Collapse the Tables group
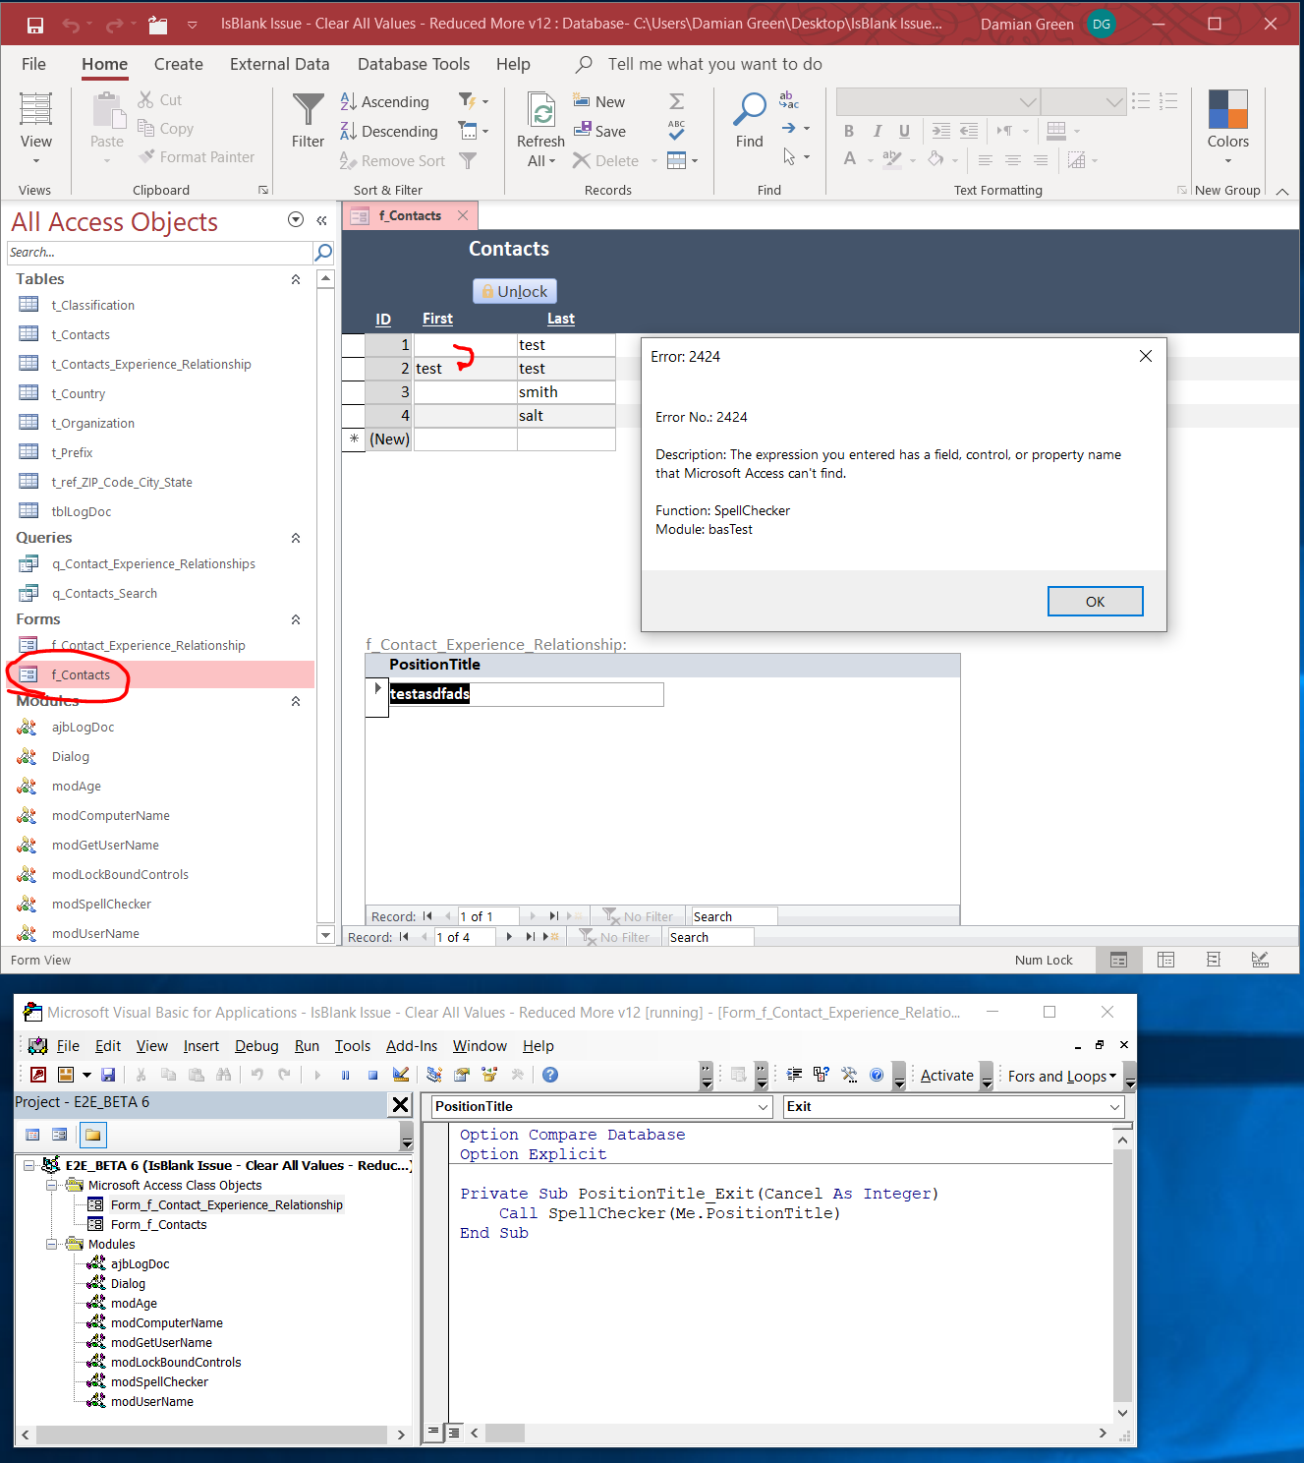 point(296,279)
